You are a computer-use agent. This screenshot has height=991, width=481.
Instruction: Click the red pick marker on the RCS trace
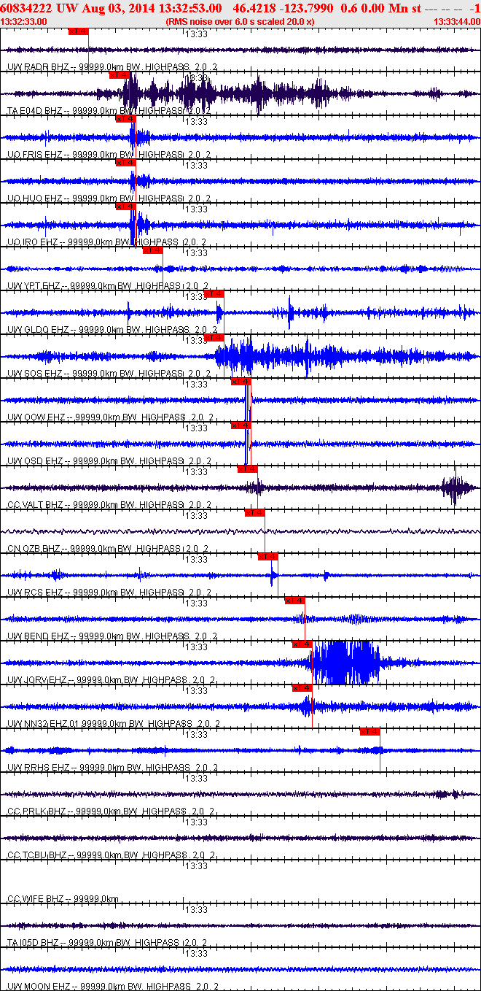[x=267, y=557]
